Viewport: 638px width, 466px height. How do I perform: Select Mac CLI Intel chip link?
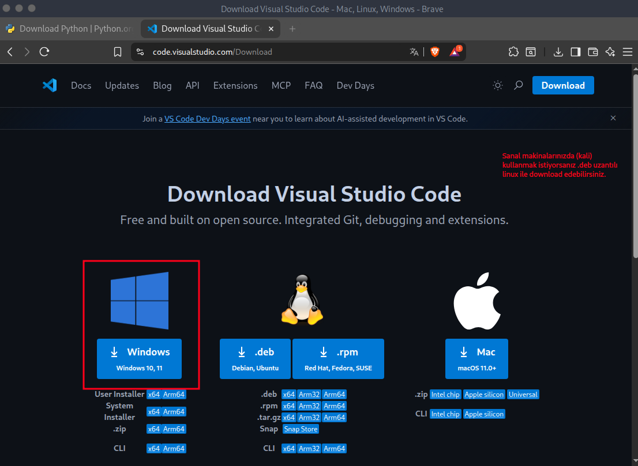point(445,414)
